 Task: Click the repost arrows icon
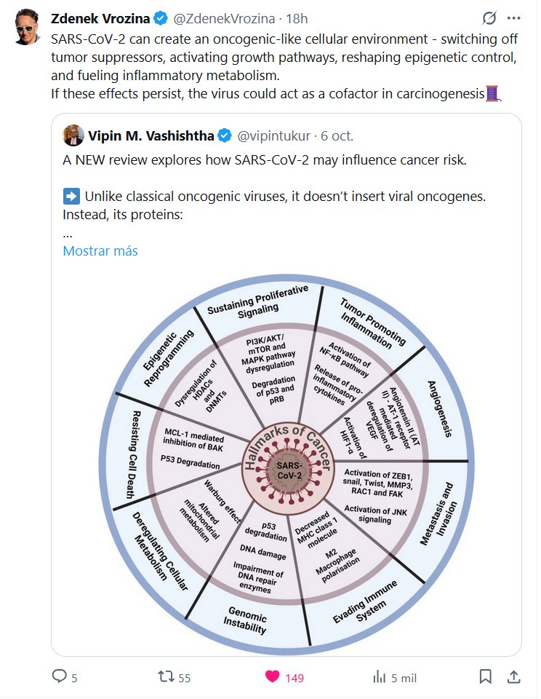[165, 676]
